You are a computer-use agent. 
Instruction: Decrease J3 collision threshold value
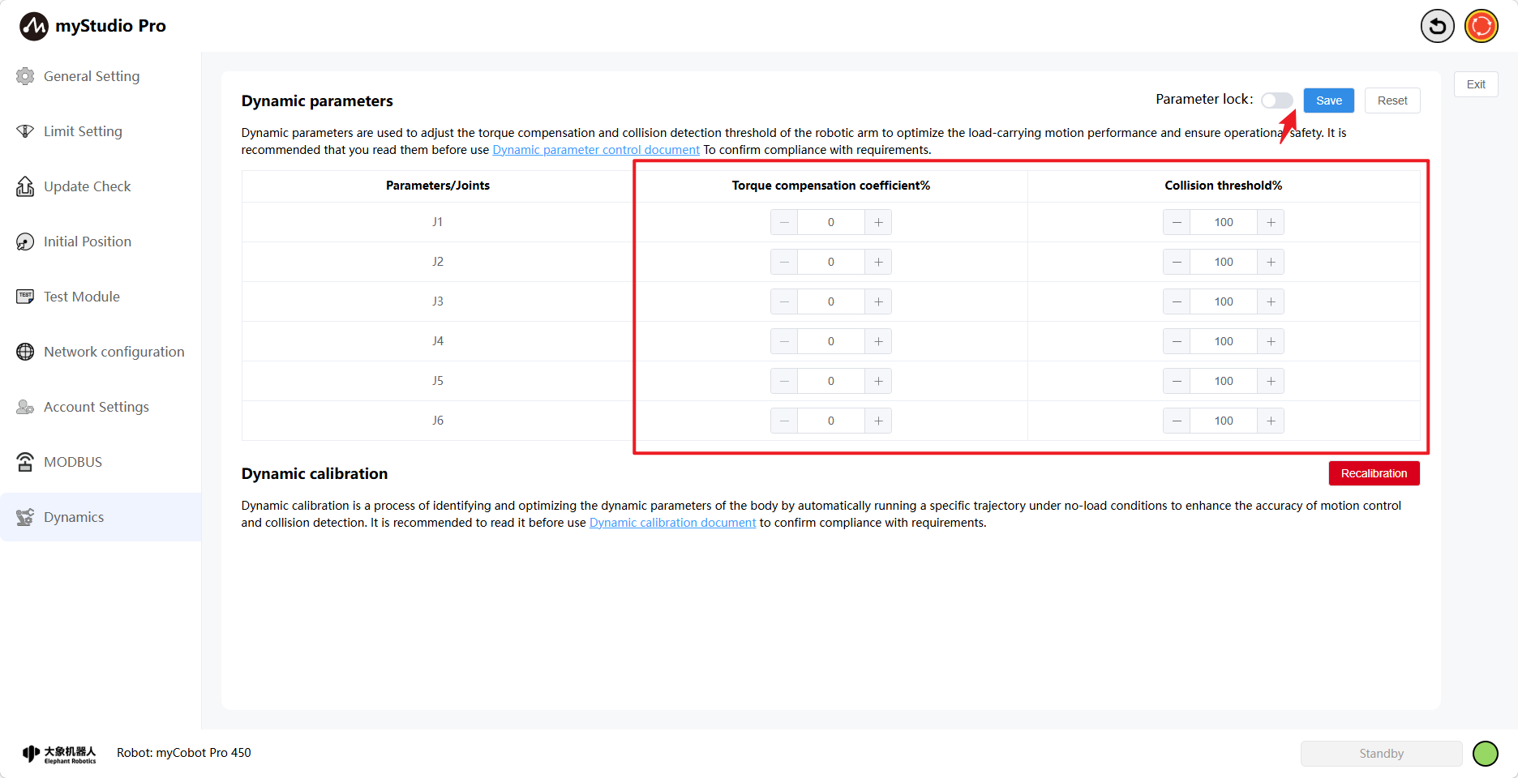click(1177, 301)
